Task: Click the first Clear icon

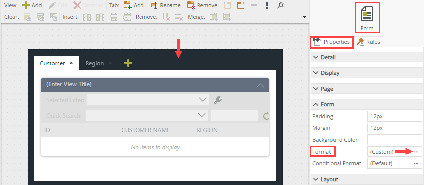Action: 28,17
